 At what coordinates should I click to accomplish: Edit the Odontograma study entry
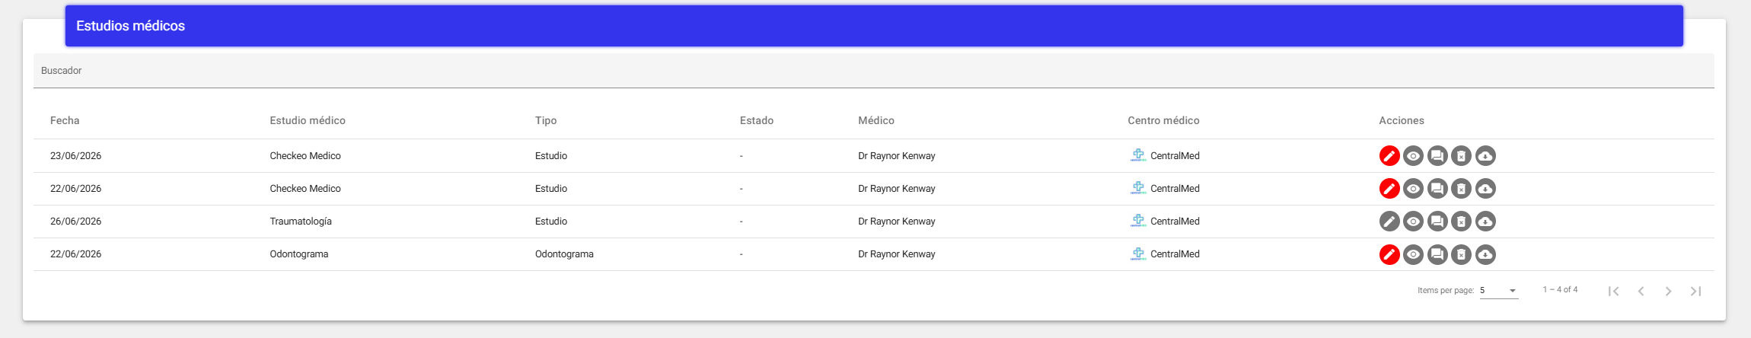pyautogui.click(x=1389, y=254)
